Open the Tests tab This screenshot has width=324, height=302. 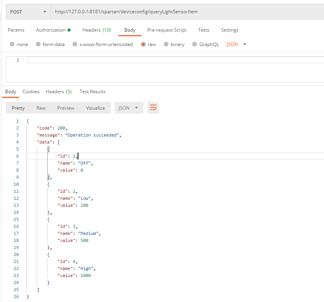point(204,30)
